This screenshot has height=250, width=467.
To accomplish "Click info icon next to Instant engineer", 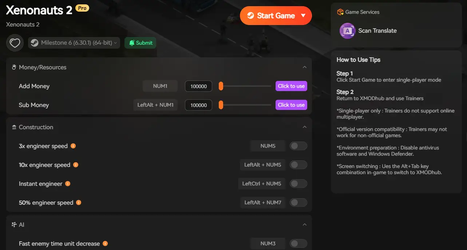I will [x=68, y=184].
